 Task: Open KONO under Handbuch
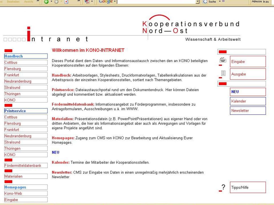[x=26, y=100]
